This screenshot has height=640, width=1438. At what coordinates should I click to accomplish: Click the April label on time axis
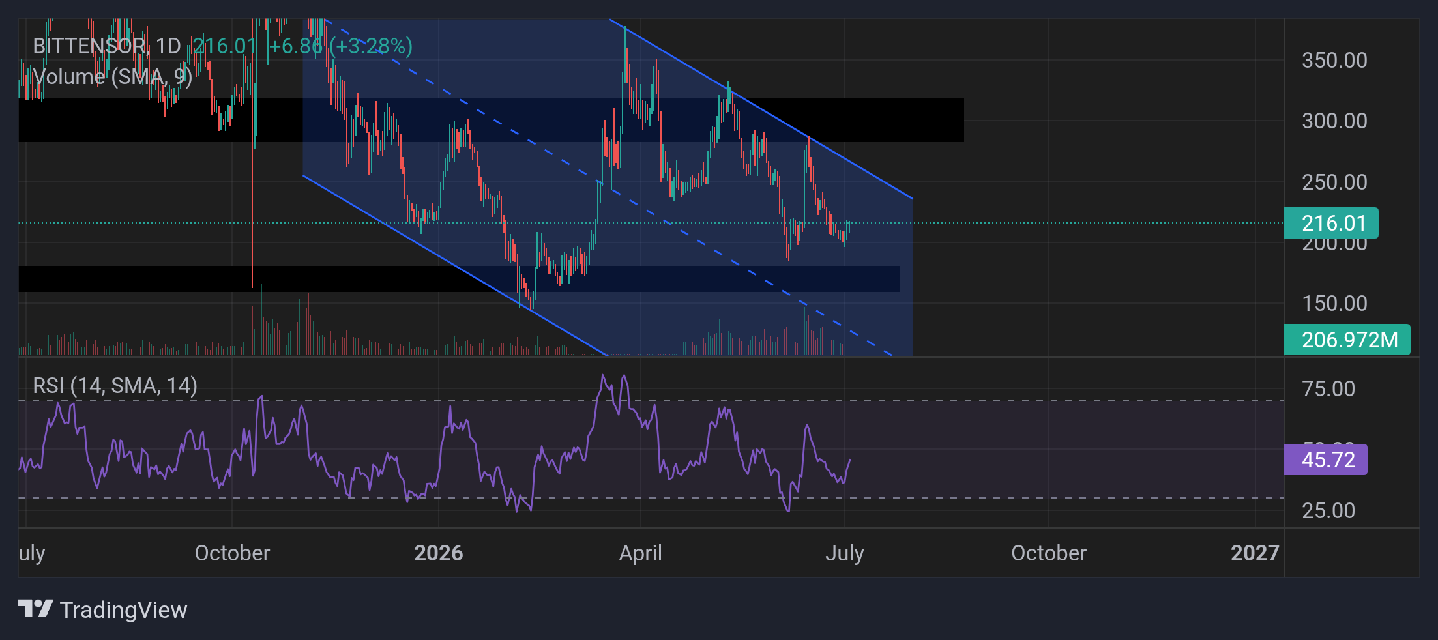[x=641, y=553]
